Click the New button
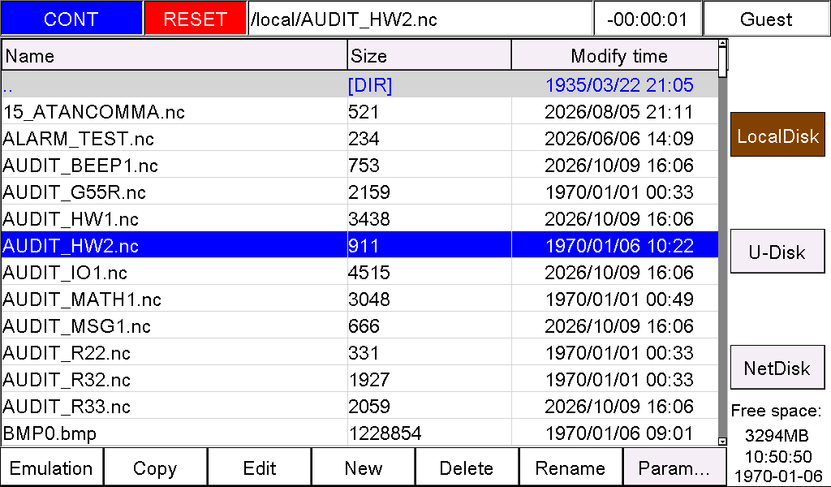The width and height of the screenshot is (831, 487). coord(363,468)
